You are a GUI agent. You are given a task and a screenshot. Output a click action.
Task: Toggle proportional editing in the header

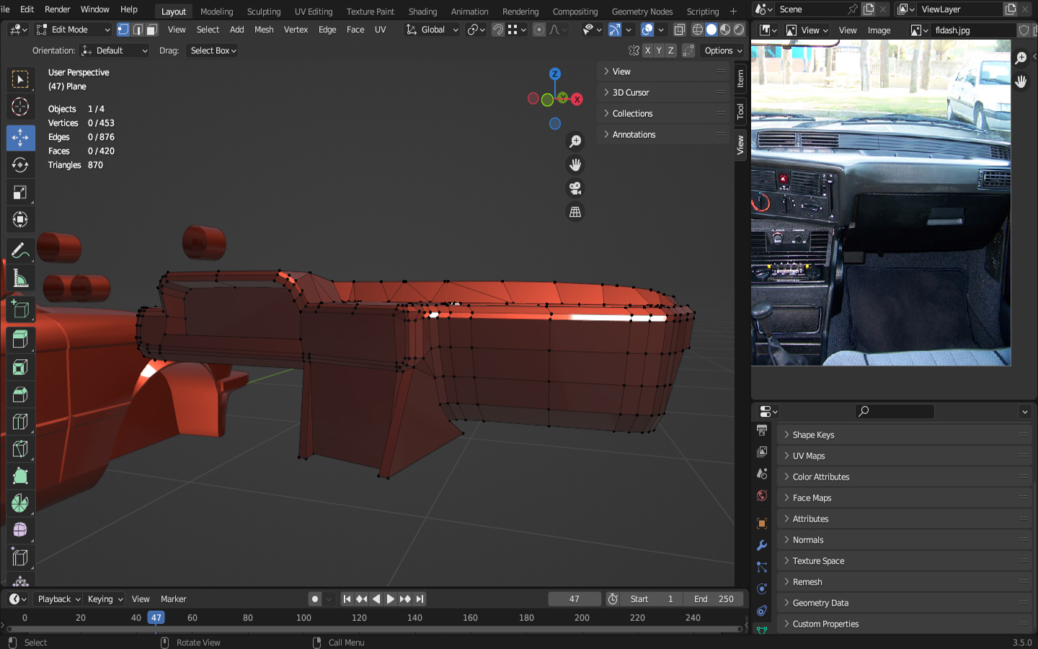click(539, 30)
